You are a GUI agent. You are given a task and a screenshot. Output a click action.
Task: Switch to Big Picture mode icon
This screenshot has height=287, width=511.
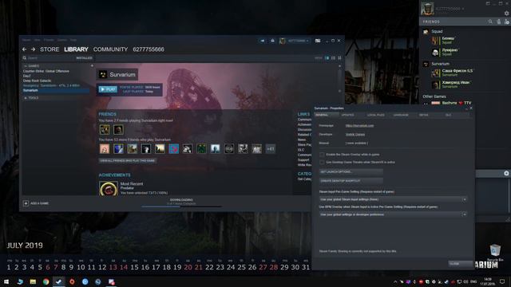pyautogui.click(x=318, y=41)
